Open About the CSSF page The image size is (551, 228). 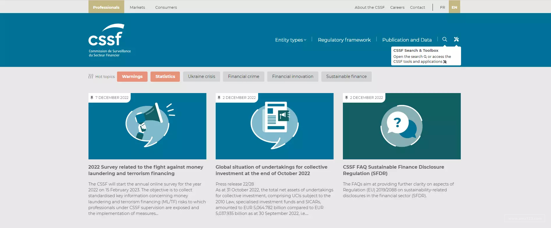point(370,7)
